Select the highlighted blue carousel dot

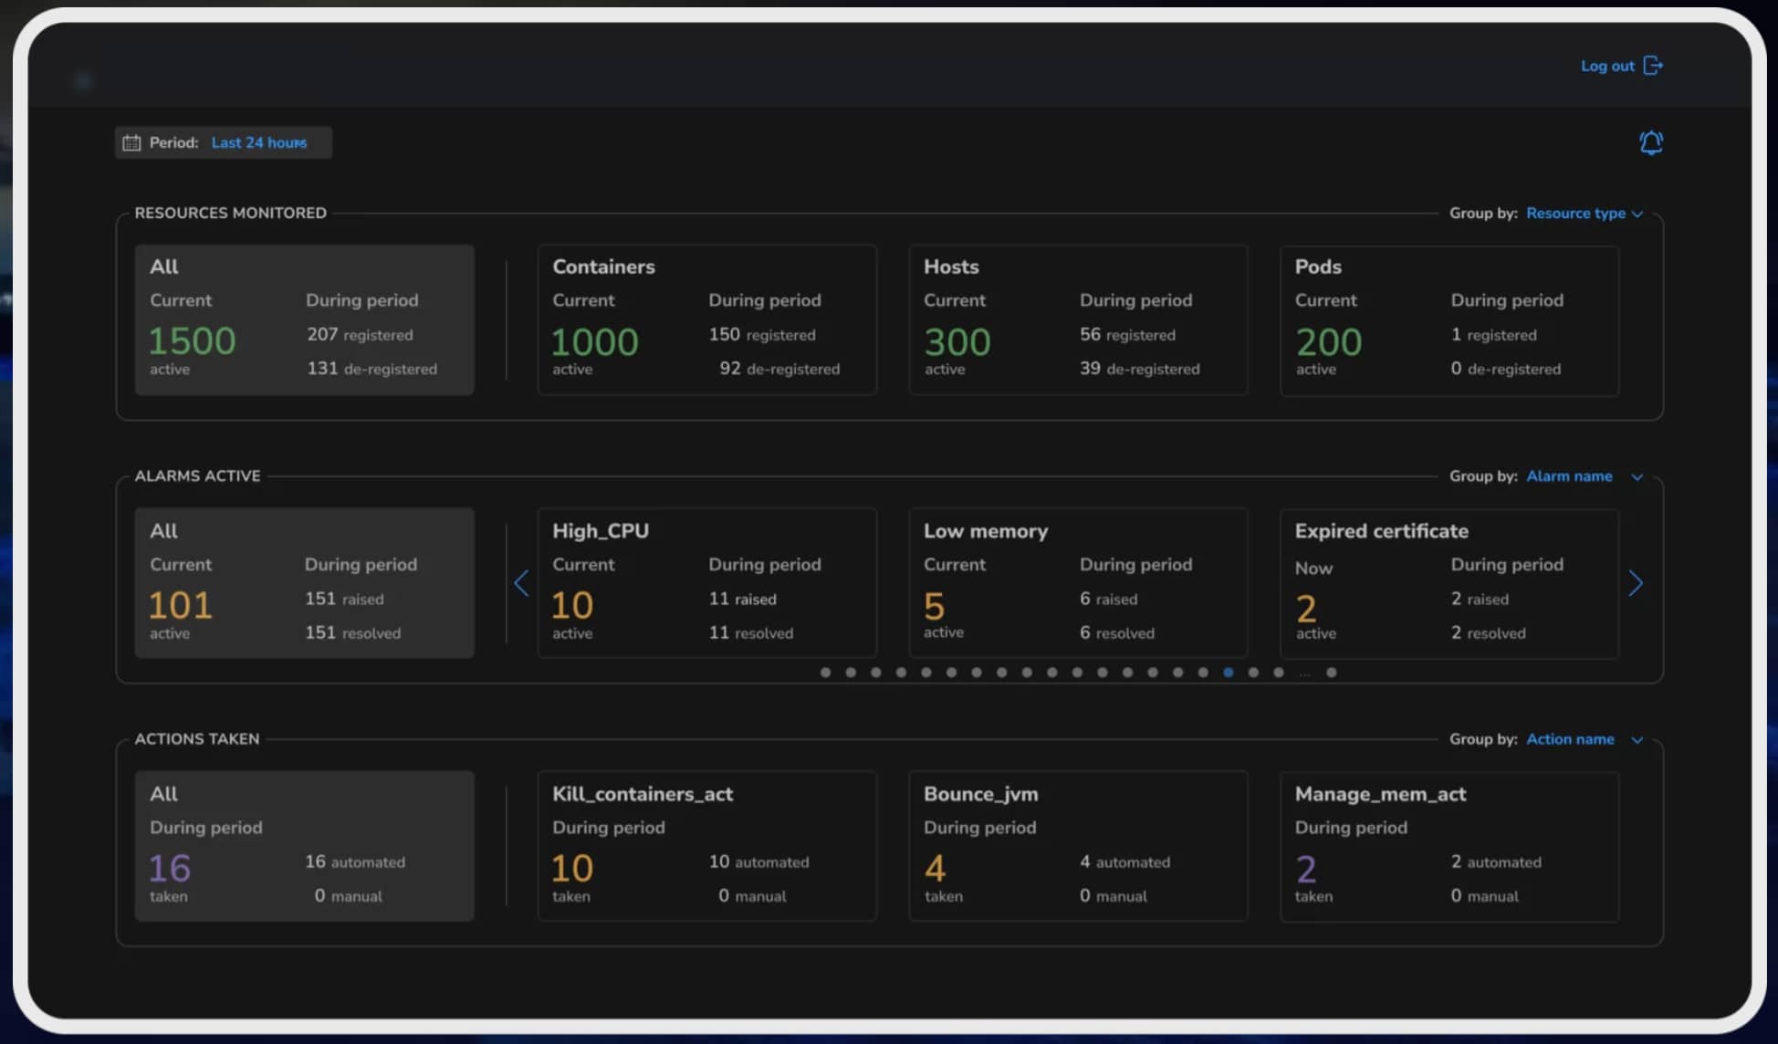coord(1229,673)
